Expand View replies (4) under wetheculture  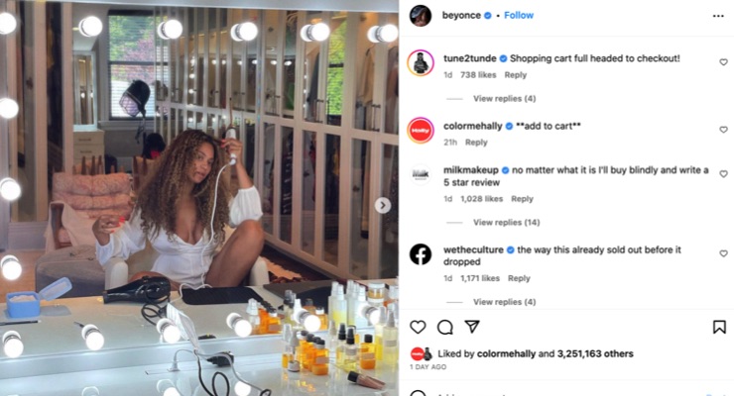[x=504, y=302]
